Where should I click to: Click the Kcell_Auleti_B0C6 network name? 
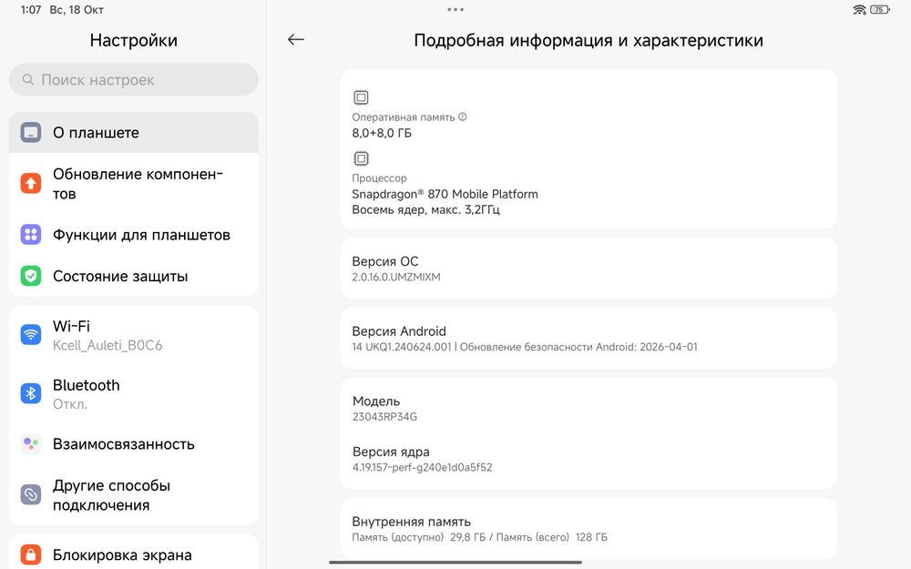[107, 345]
